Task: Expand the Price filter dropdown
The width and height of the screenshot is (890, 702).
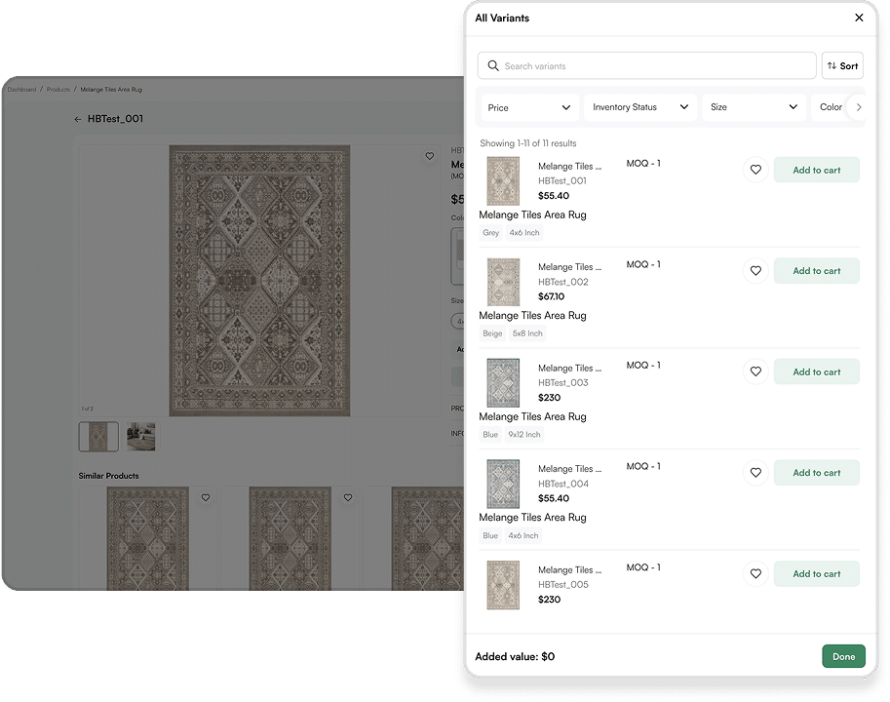Action: (x=529, y=107)
